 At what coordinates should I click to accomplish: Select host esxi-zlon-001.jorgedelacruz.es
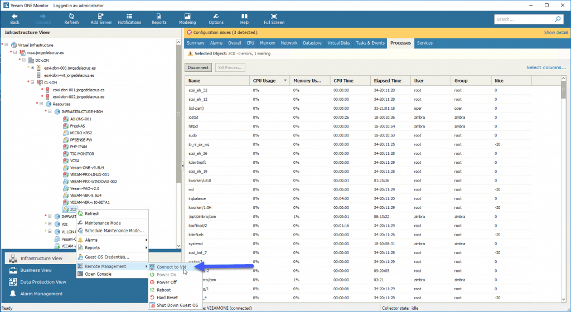coord(78,90)
